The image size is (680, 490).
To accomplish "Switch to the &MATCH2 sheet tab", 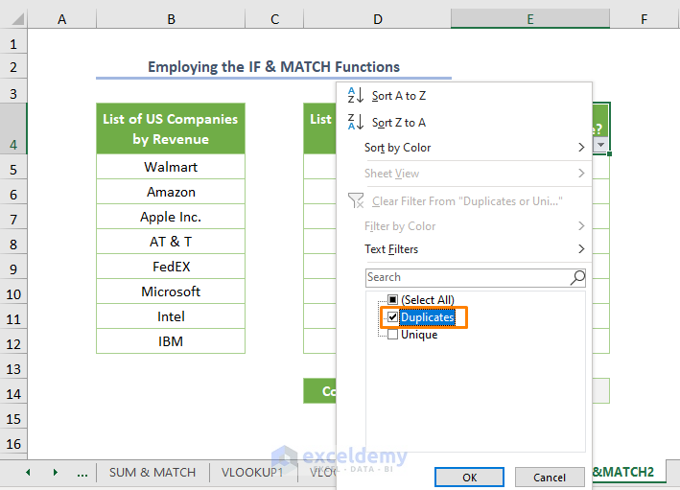I will [629, 472].
